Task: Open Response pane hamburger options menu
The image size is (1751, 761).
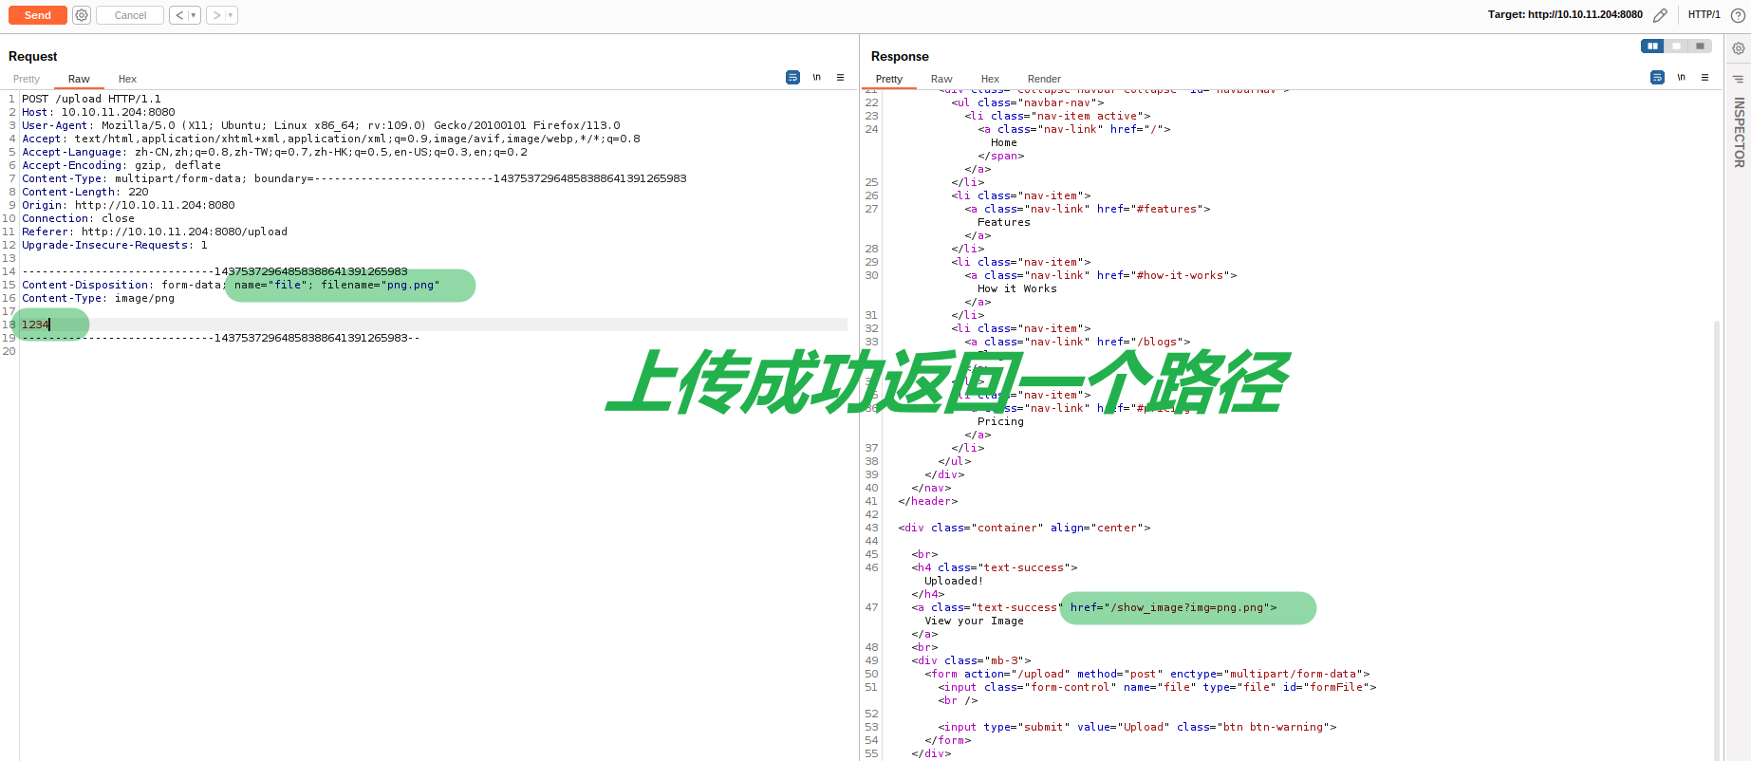Action: click(x=1704, y=78)
